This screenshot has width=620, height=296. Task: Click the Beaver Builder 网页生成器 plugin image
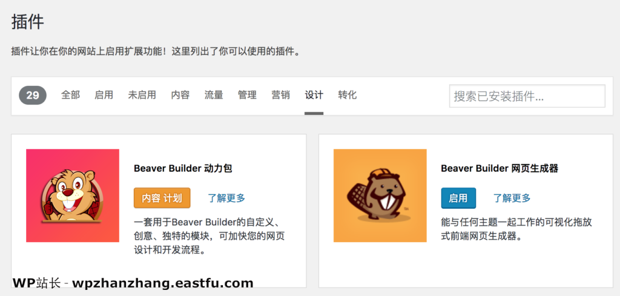380,196
